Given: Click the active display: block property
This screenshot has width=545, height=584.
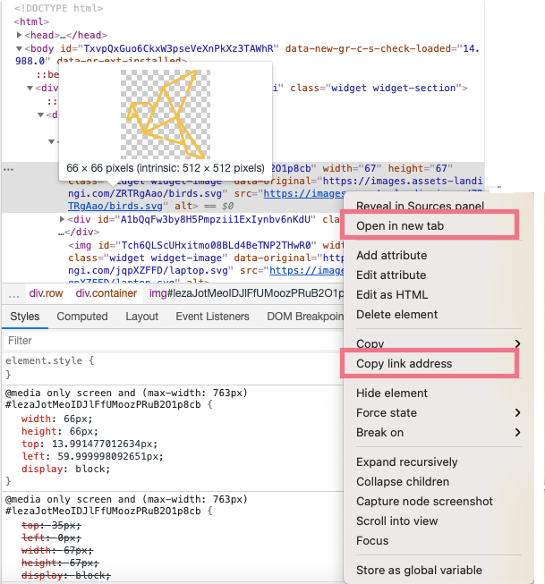Looking at the screenshot, I should pos(65,469).
